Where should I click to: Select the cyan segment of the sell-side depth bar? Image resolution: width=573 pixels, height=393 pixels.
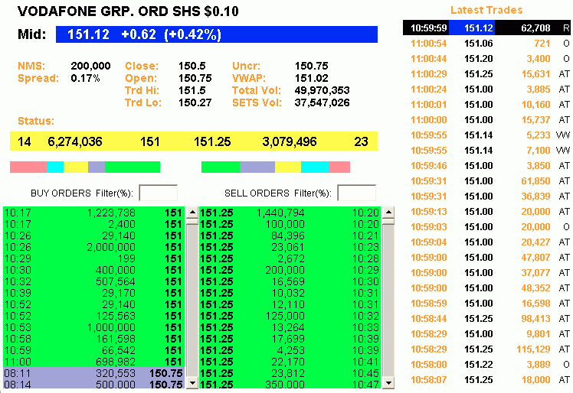click(315, 167)
